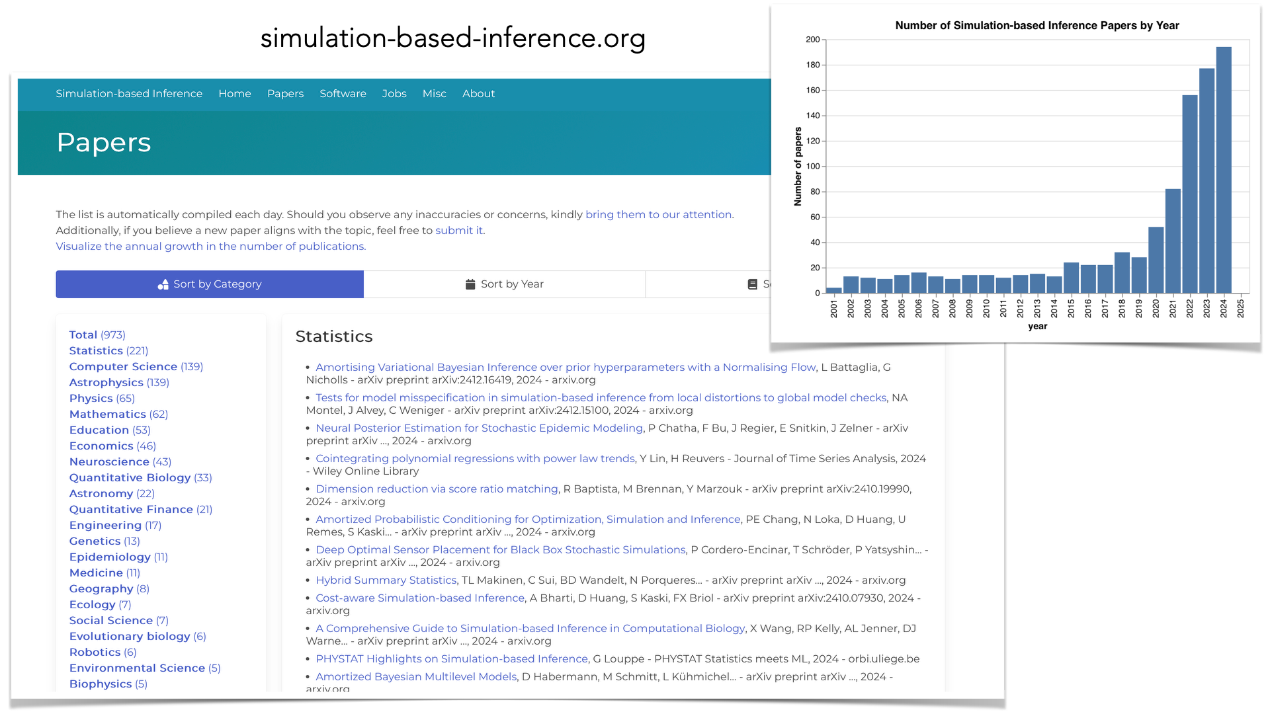The height and width of the screenshot is (714, 1270).
Task: Click the 'bring them to our attention' link
Action: [658, 215]
